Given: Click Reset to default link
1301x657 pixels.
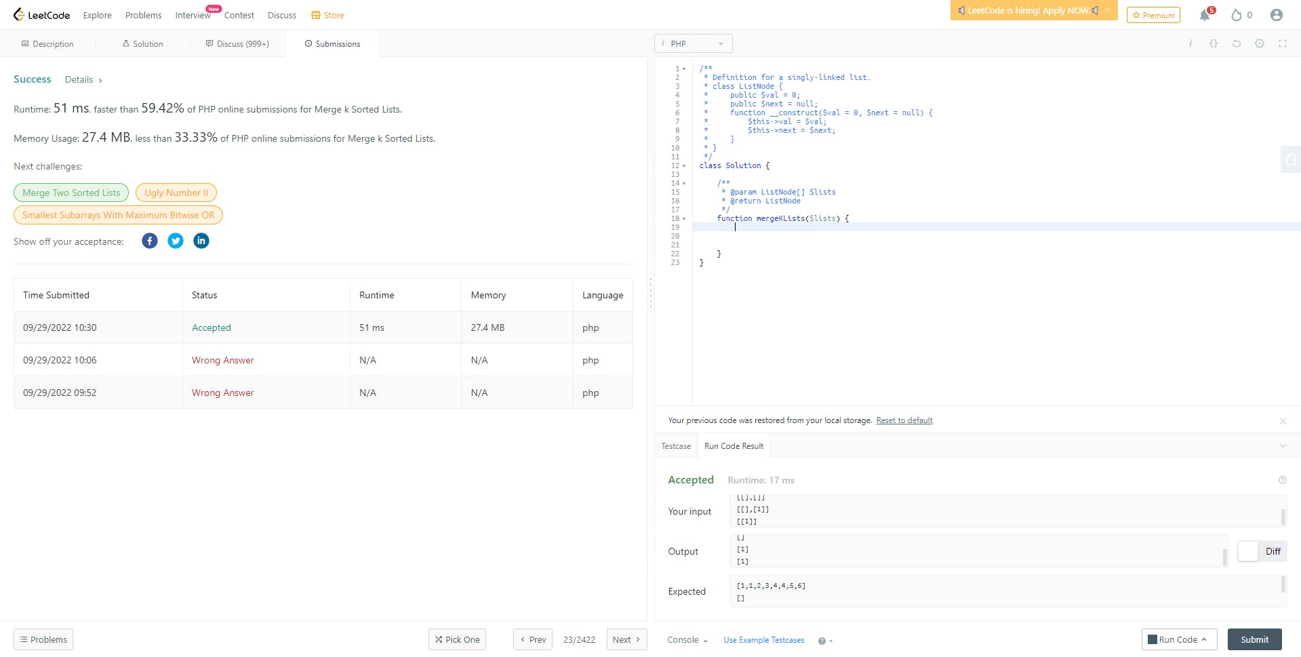Looking at the screenshot, I should coord(904,420).
